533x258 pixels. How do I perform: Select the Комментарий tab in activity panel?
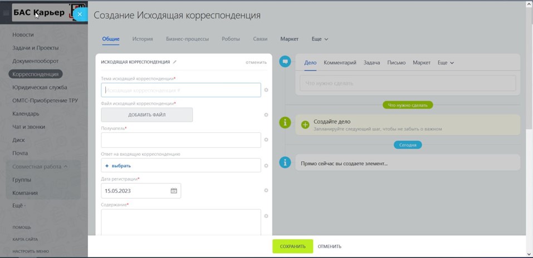point(340,63)
